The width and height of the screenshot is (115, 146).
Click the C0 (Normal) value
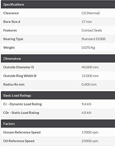[x=91, y=13]
